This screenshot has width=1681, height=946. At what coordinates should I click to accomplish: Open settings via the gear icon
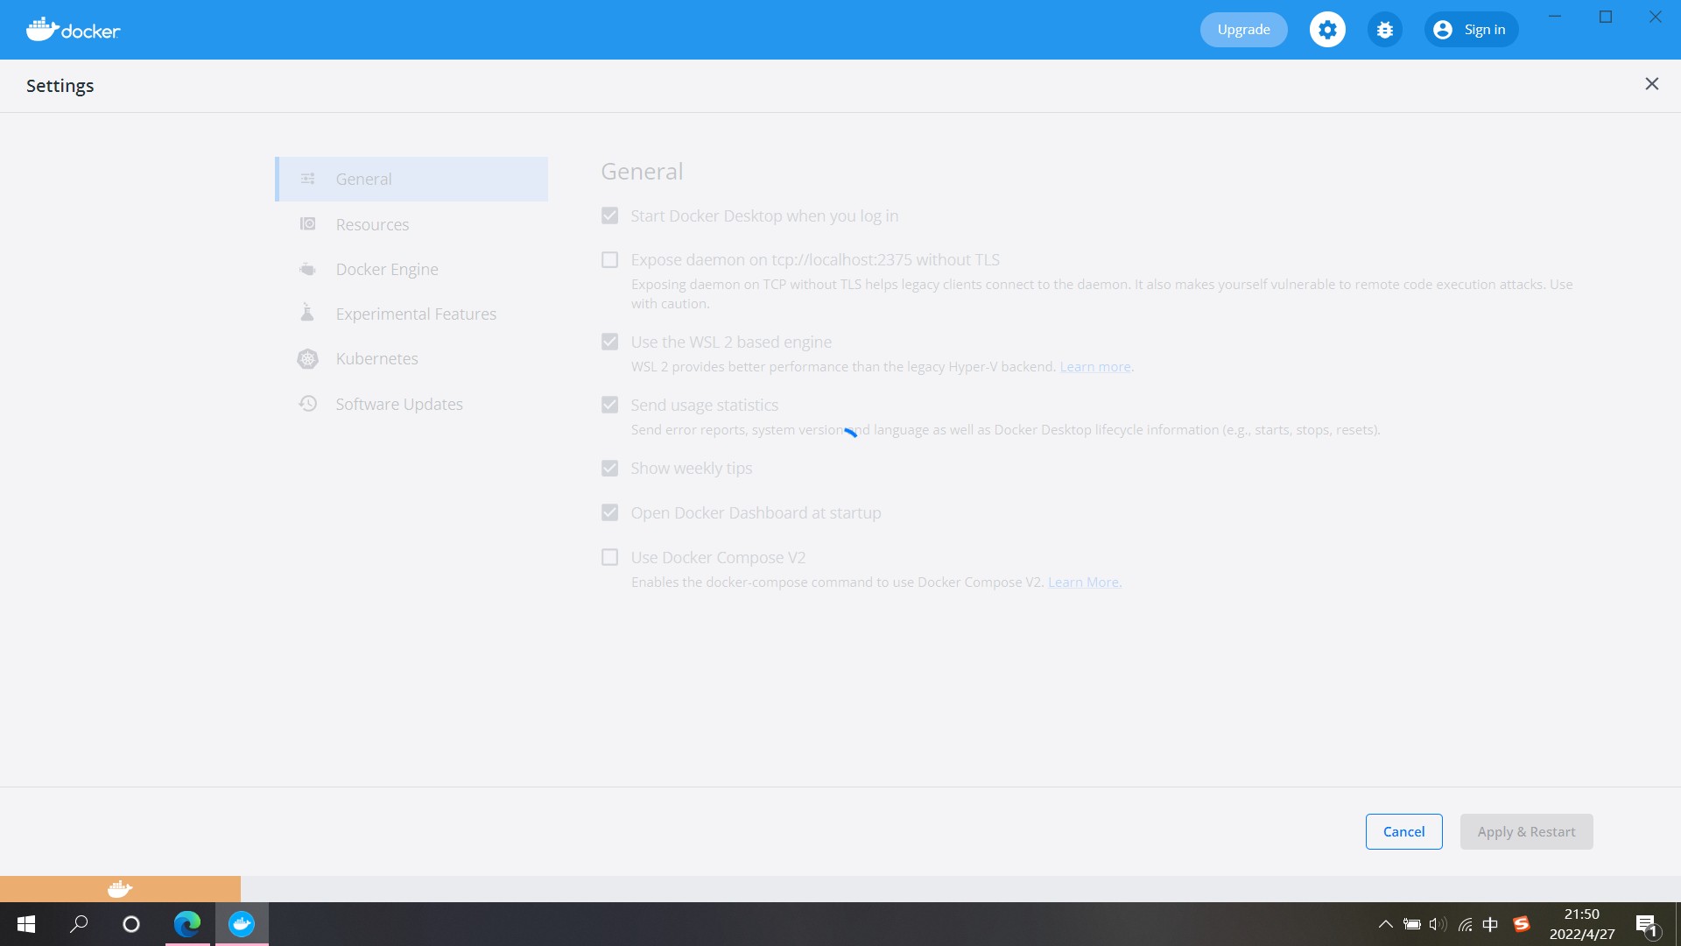click(1327, 30)
